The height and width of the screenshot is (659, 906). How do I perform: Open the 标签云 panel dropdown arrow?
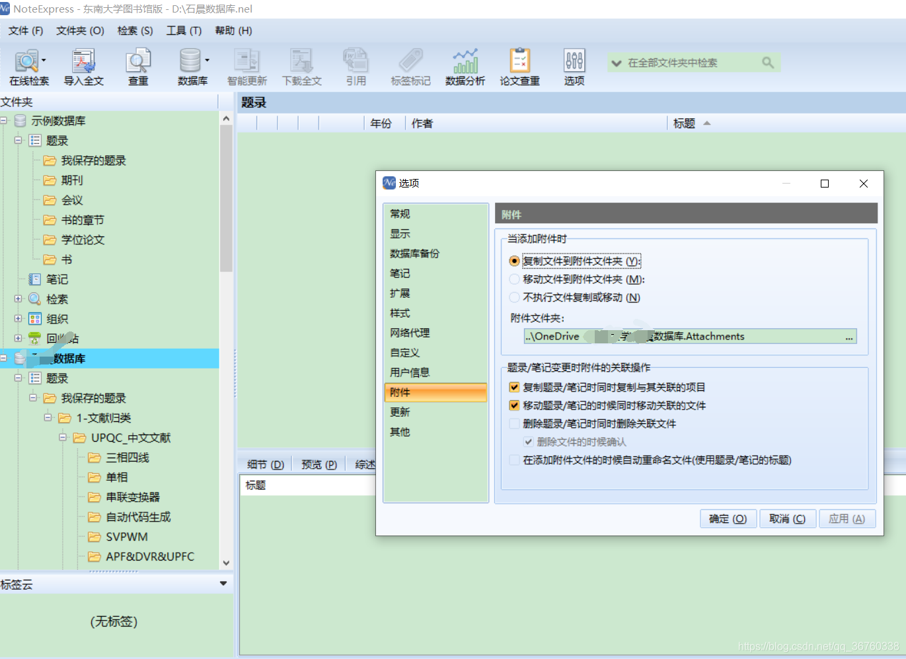pyautogui.click(x=223, y=584)
